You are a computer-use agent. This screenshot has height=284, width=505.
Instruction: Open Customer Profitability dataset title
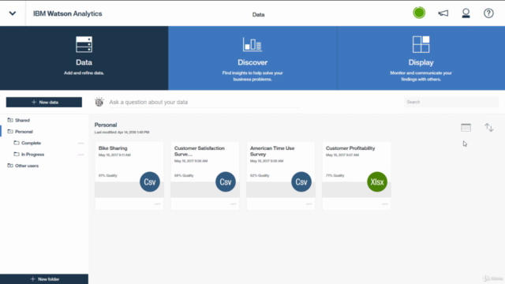point(350,148)
